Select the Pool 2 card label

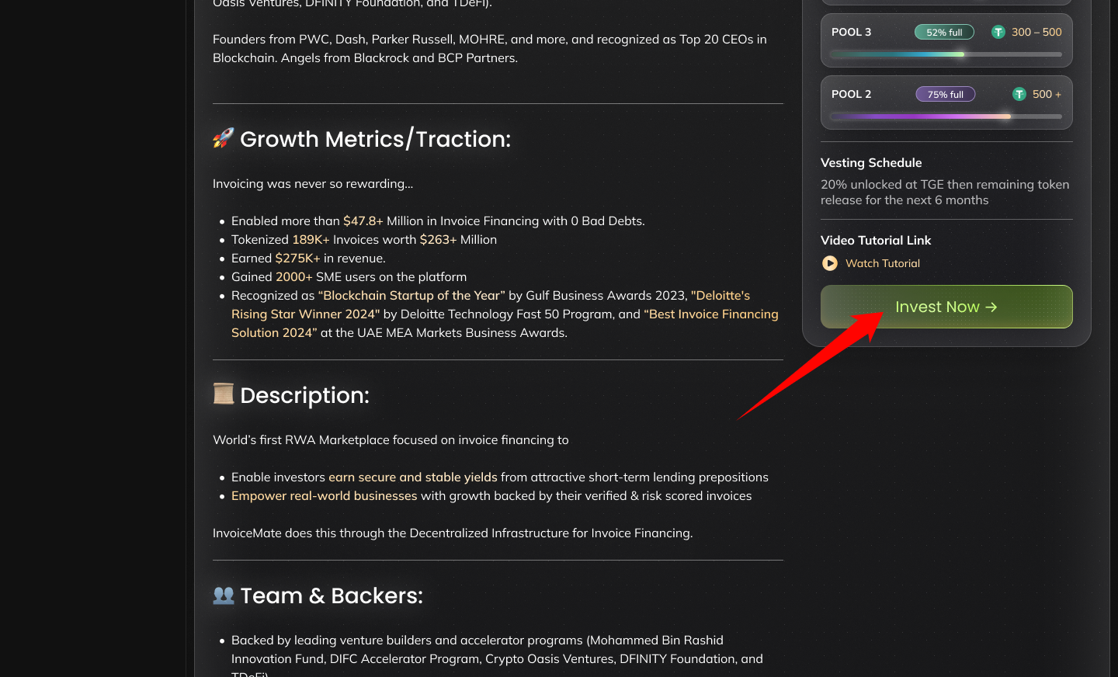pyautogui.click(x=851, y=94)
